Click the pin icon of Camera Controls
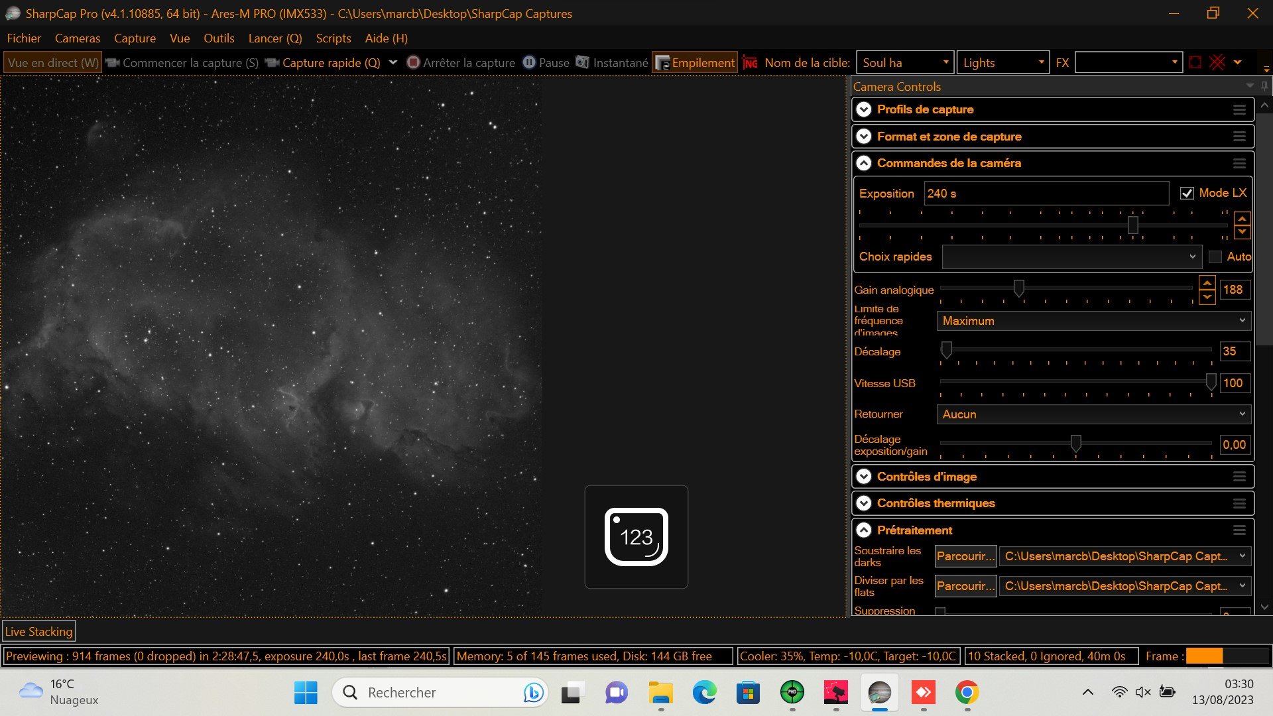Image resolution: width=1273 pixels, height=716 pixels. point(1264,86)
